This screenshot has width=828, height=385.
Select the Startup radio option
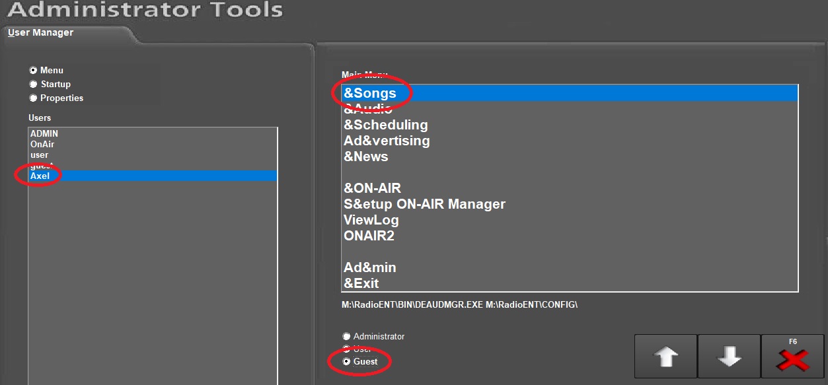point(34,85)
